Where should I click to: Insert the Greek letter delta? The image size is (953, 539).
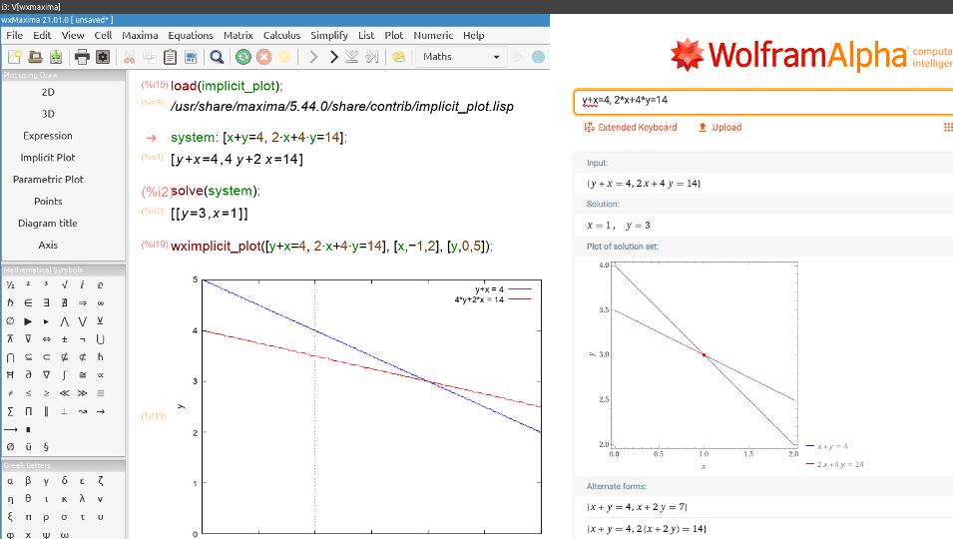coord(65,481)
